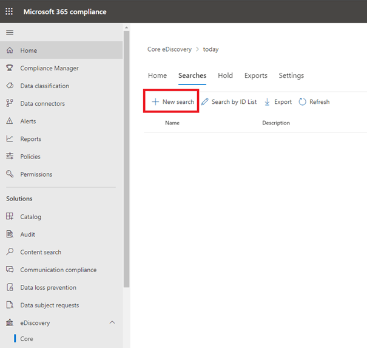Click the 'today' breadcrumb item
The image size is (367, 348).
pos(210,49)
